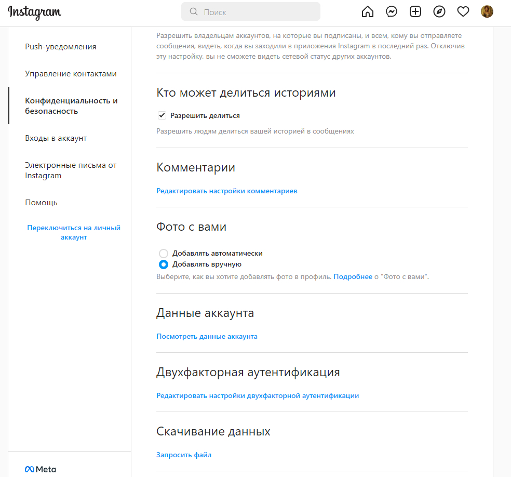Click the profile avatar thumbnail
The height and width of the screenshot is (477, 511).
coord(487,11)
